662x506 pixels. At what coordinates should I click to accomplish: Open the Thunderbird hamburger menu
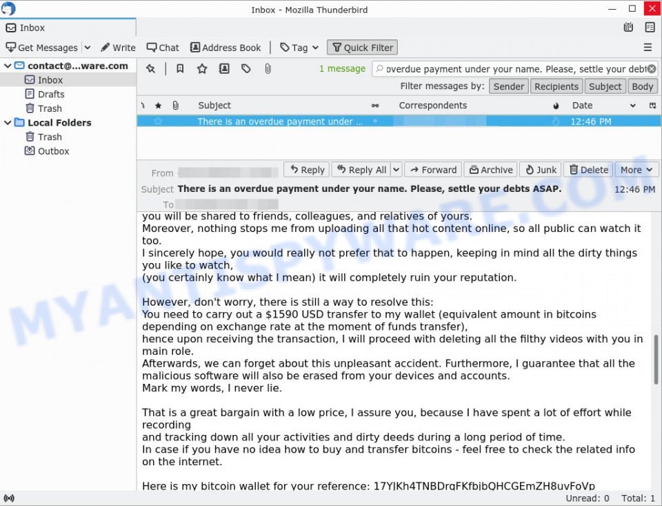(648, 47)
